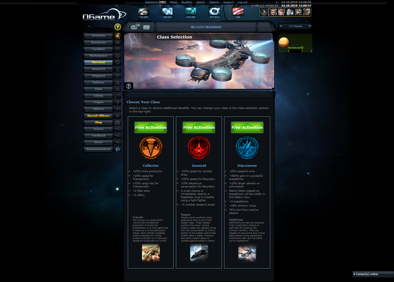Click the icon beside Marketplace menu item

pos(117,56)
